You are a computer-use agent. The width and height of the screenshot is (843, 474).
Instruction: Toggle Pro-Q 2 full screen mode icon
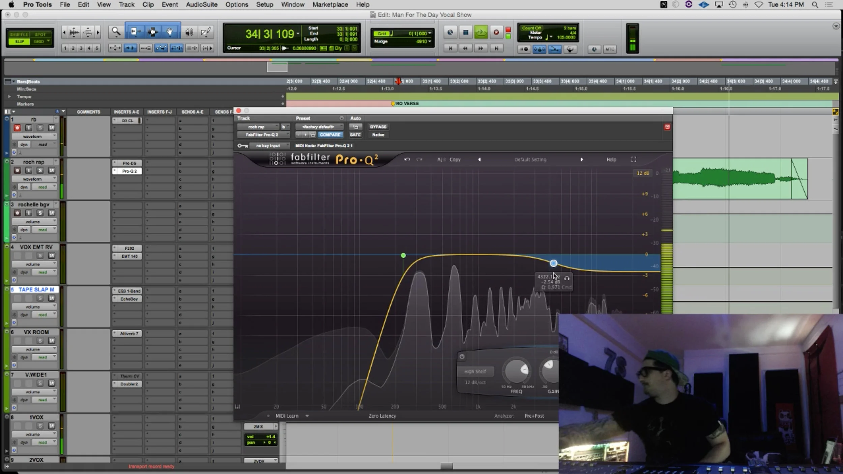633,159
